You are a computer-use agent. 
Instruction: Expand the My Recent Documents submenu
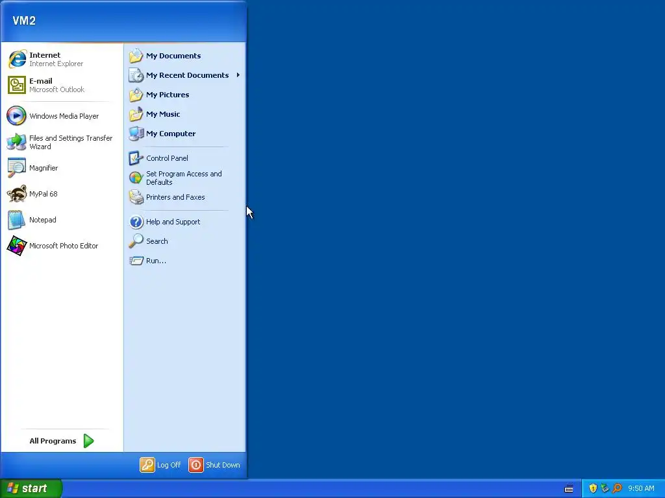coord(185,75)
